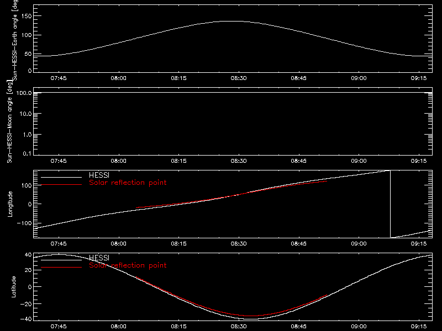Select 08:00 time label under Earth angle plot

pyautogui.click(x=118, y=78)
